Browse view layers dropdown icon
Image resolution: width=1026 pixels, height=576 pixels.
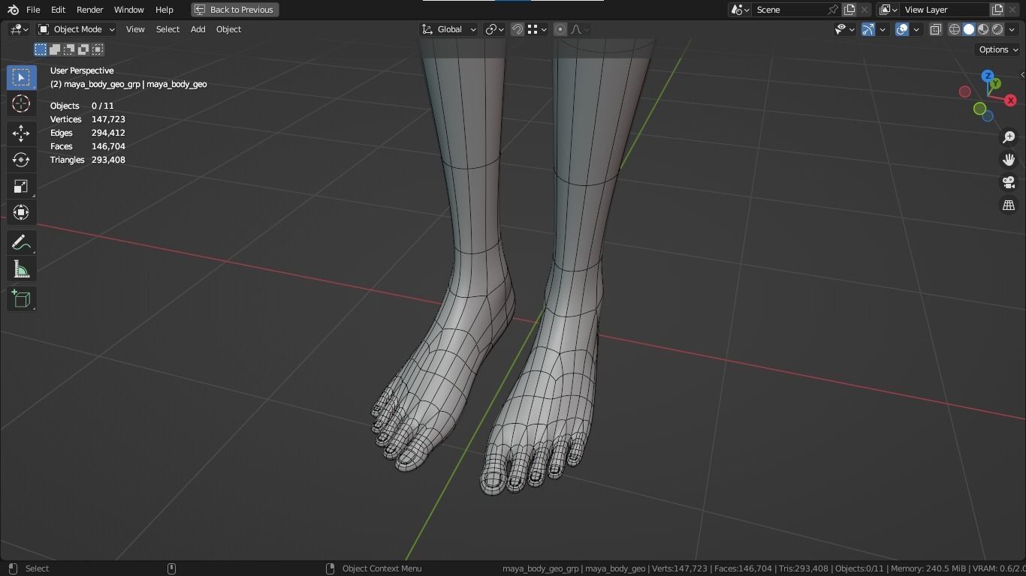(888, 10)
